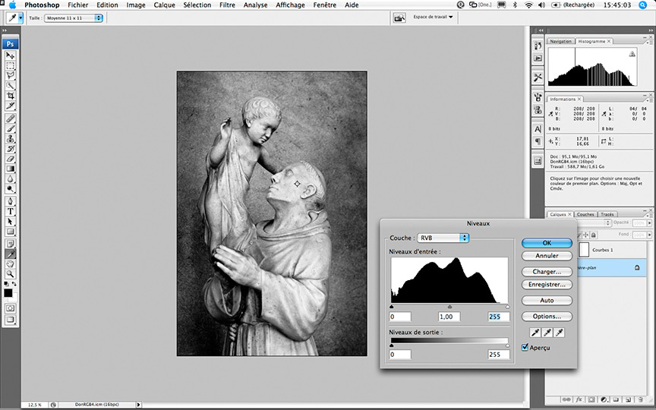Open the Affichage menu
The width and height of the screenshot is (656, 410).
[x=290, y=5]
